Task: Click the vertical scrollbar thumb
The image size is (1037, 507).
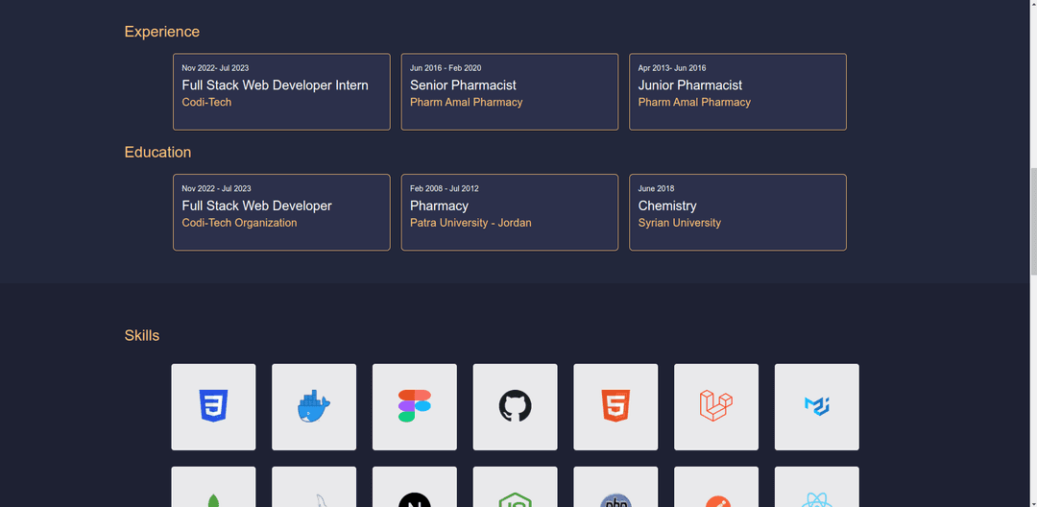Action: (1034, 222)
